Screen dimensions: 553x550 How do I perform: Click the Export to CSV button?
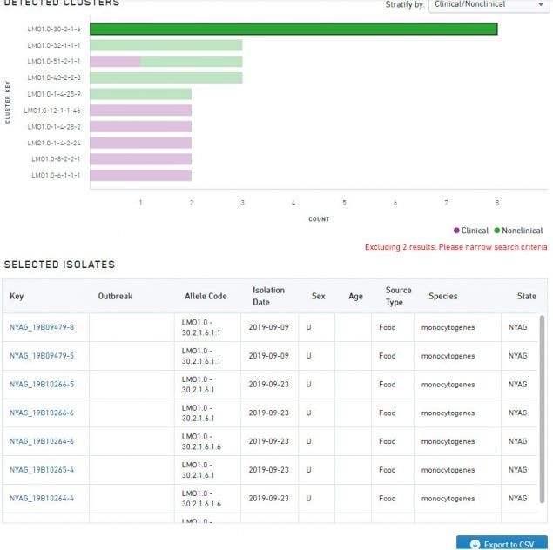pos(502,544)
